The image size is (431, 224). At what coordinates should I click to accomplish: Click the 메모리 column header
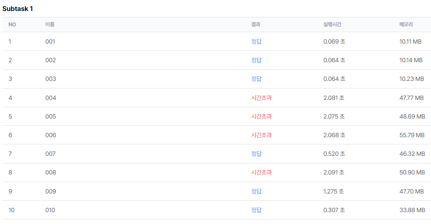[406, 25]
